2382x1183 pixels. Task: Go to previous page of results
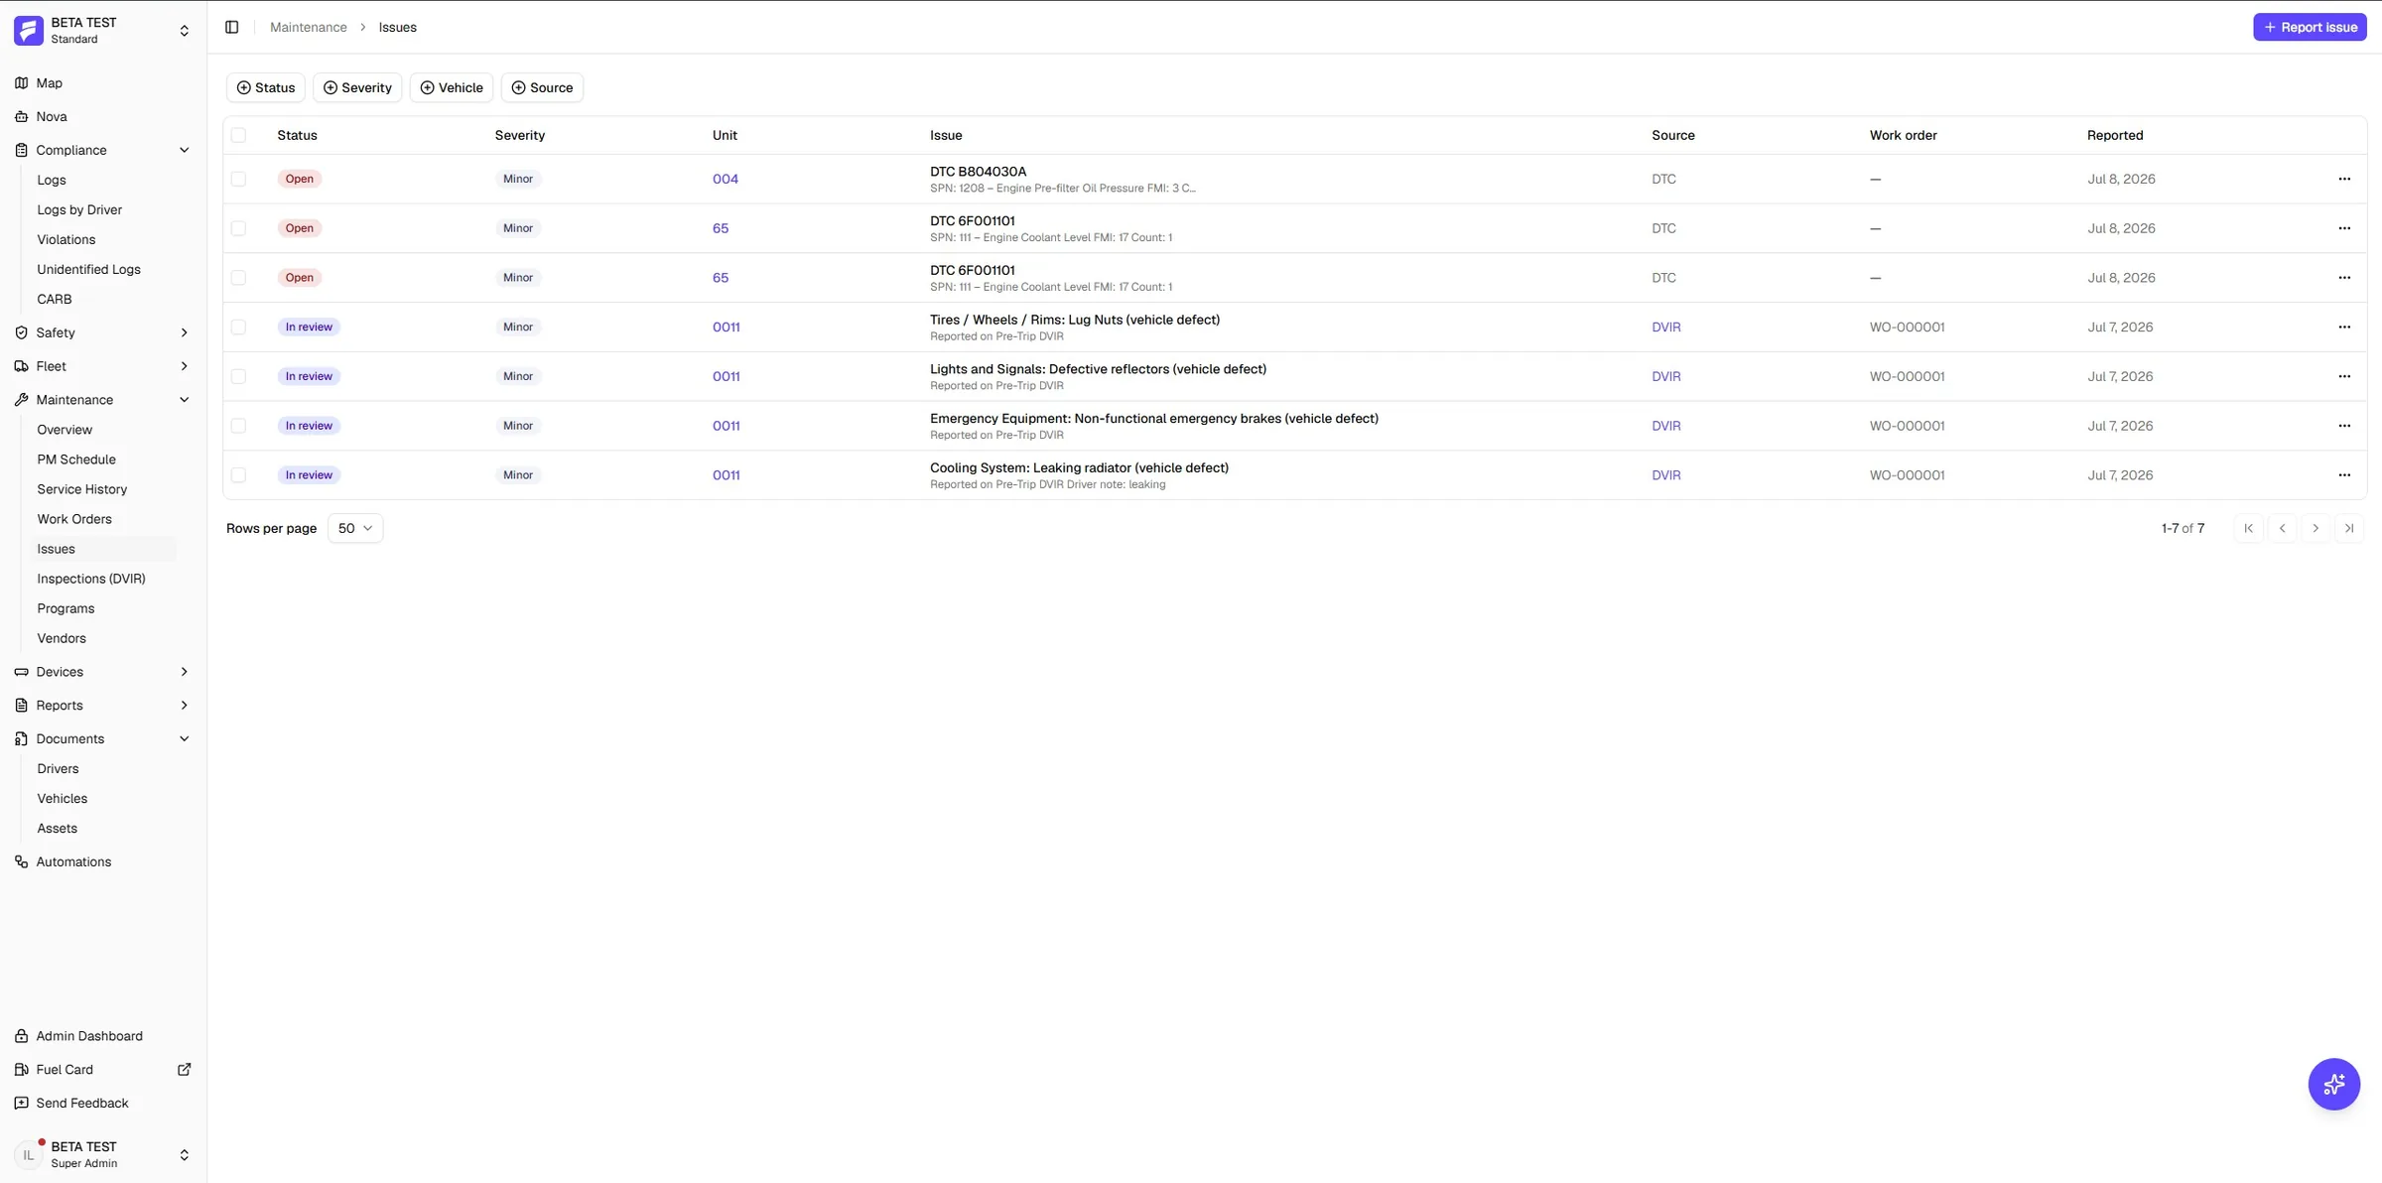(2283, 528)
